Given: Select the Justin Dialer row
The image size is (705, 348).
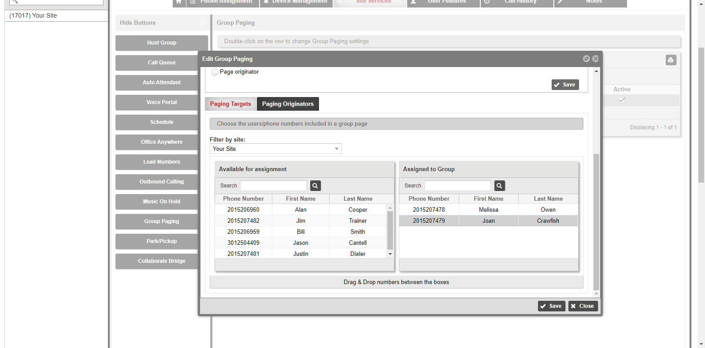Looking at the screenshot, I should coord(301,254).
